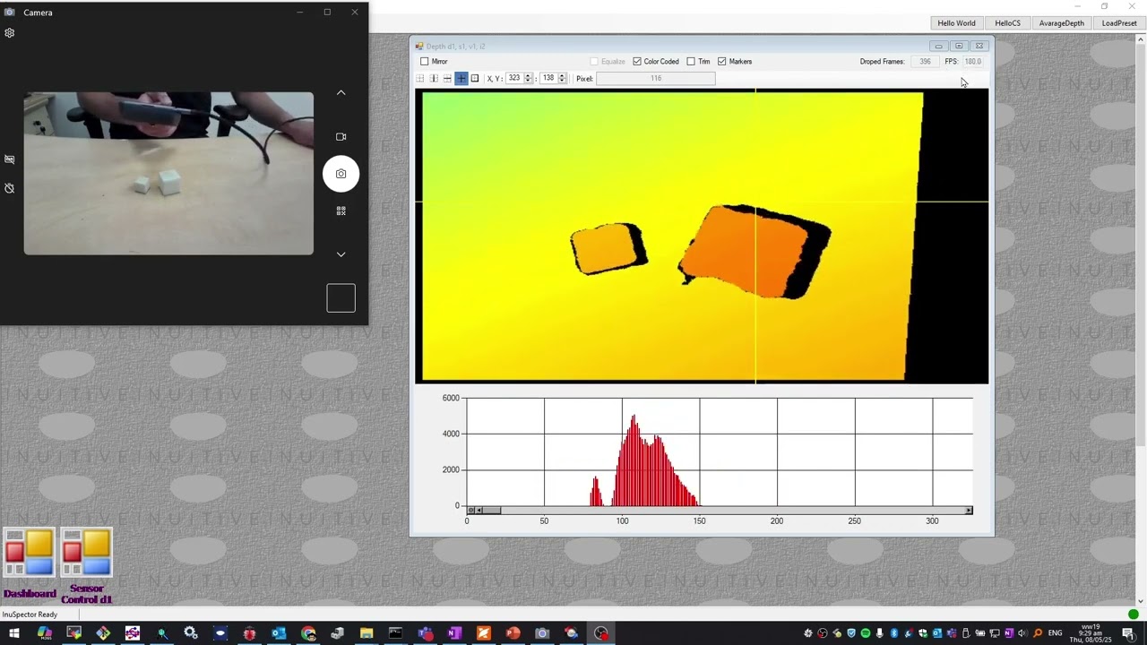Move to previous camera mode with up chevron

pyautogui.click(x=341, y=92)
